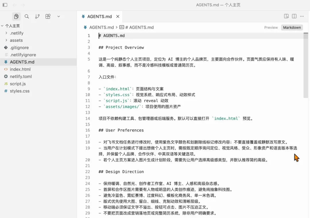Open the preview to the side icon

tap(286, 16)
